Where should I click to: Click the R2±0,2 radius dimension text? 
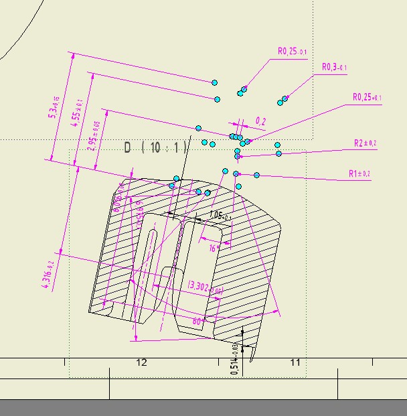point(365,143)
